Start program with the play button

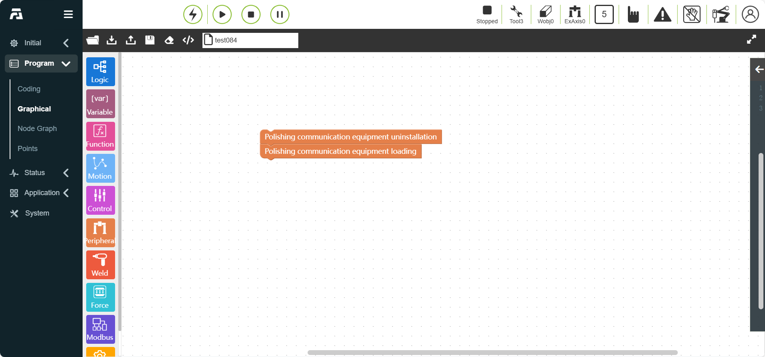[222, 14]
